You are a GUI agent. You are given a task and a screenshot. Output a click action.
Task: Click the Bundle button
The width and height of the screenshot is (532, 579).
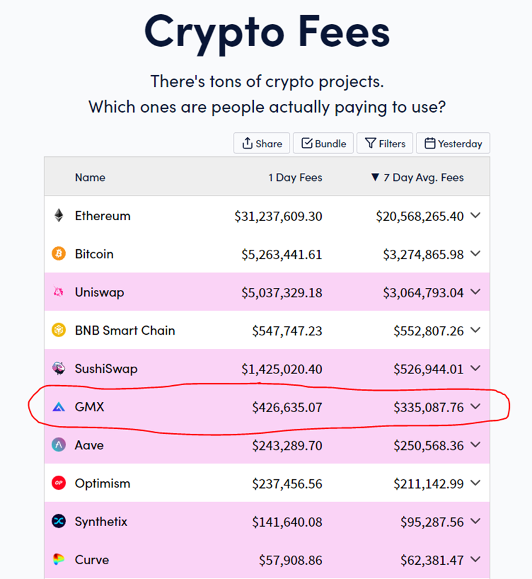click(324, 143)
